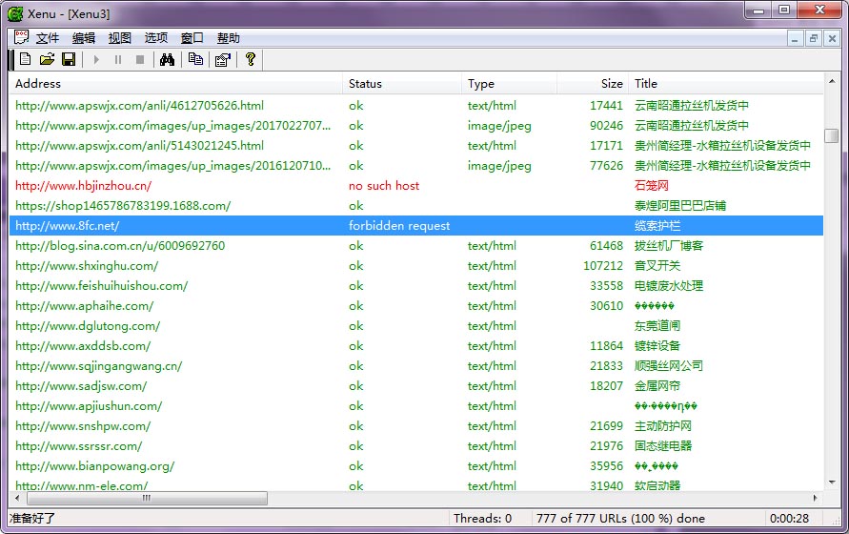This screenshot has height=534, width=849.
Task: Click the Xenu application icon in title bar
Action: point(15,13)
